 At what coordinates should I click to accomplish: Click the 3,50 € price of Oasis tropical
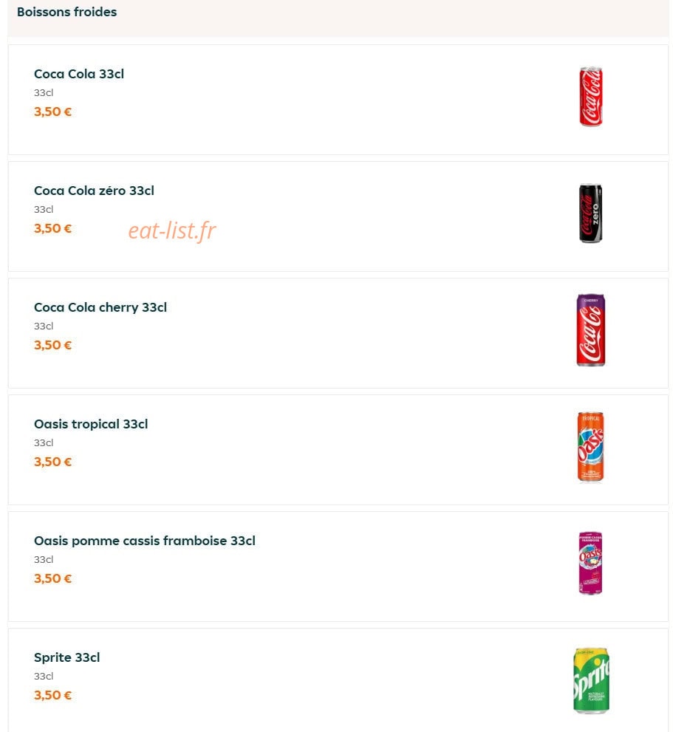point(52,462)
